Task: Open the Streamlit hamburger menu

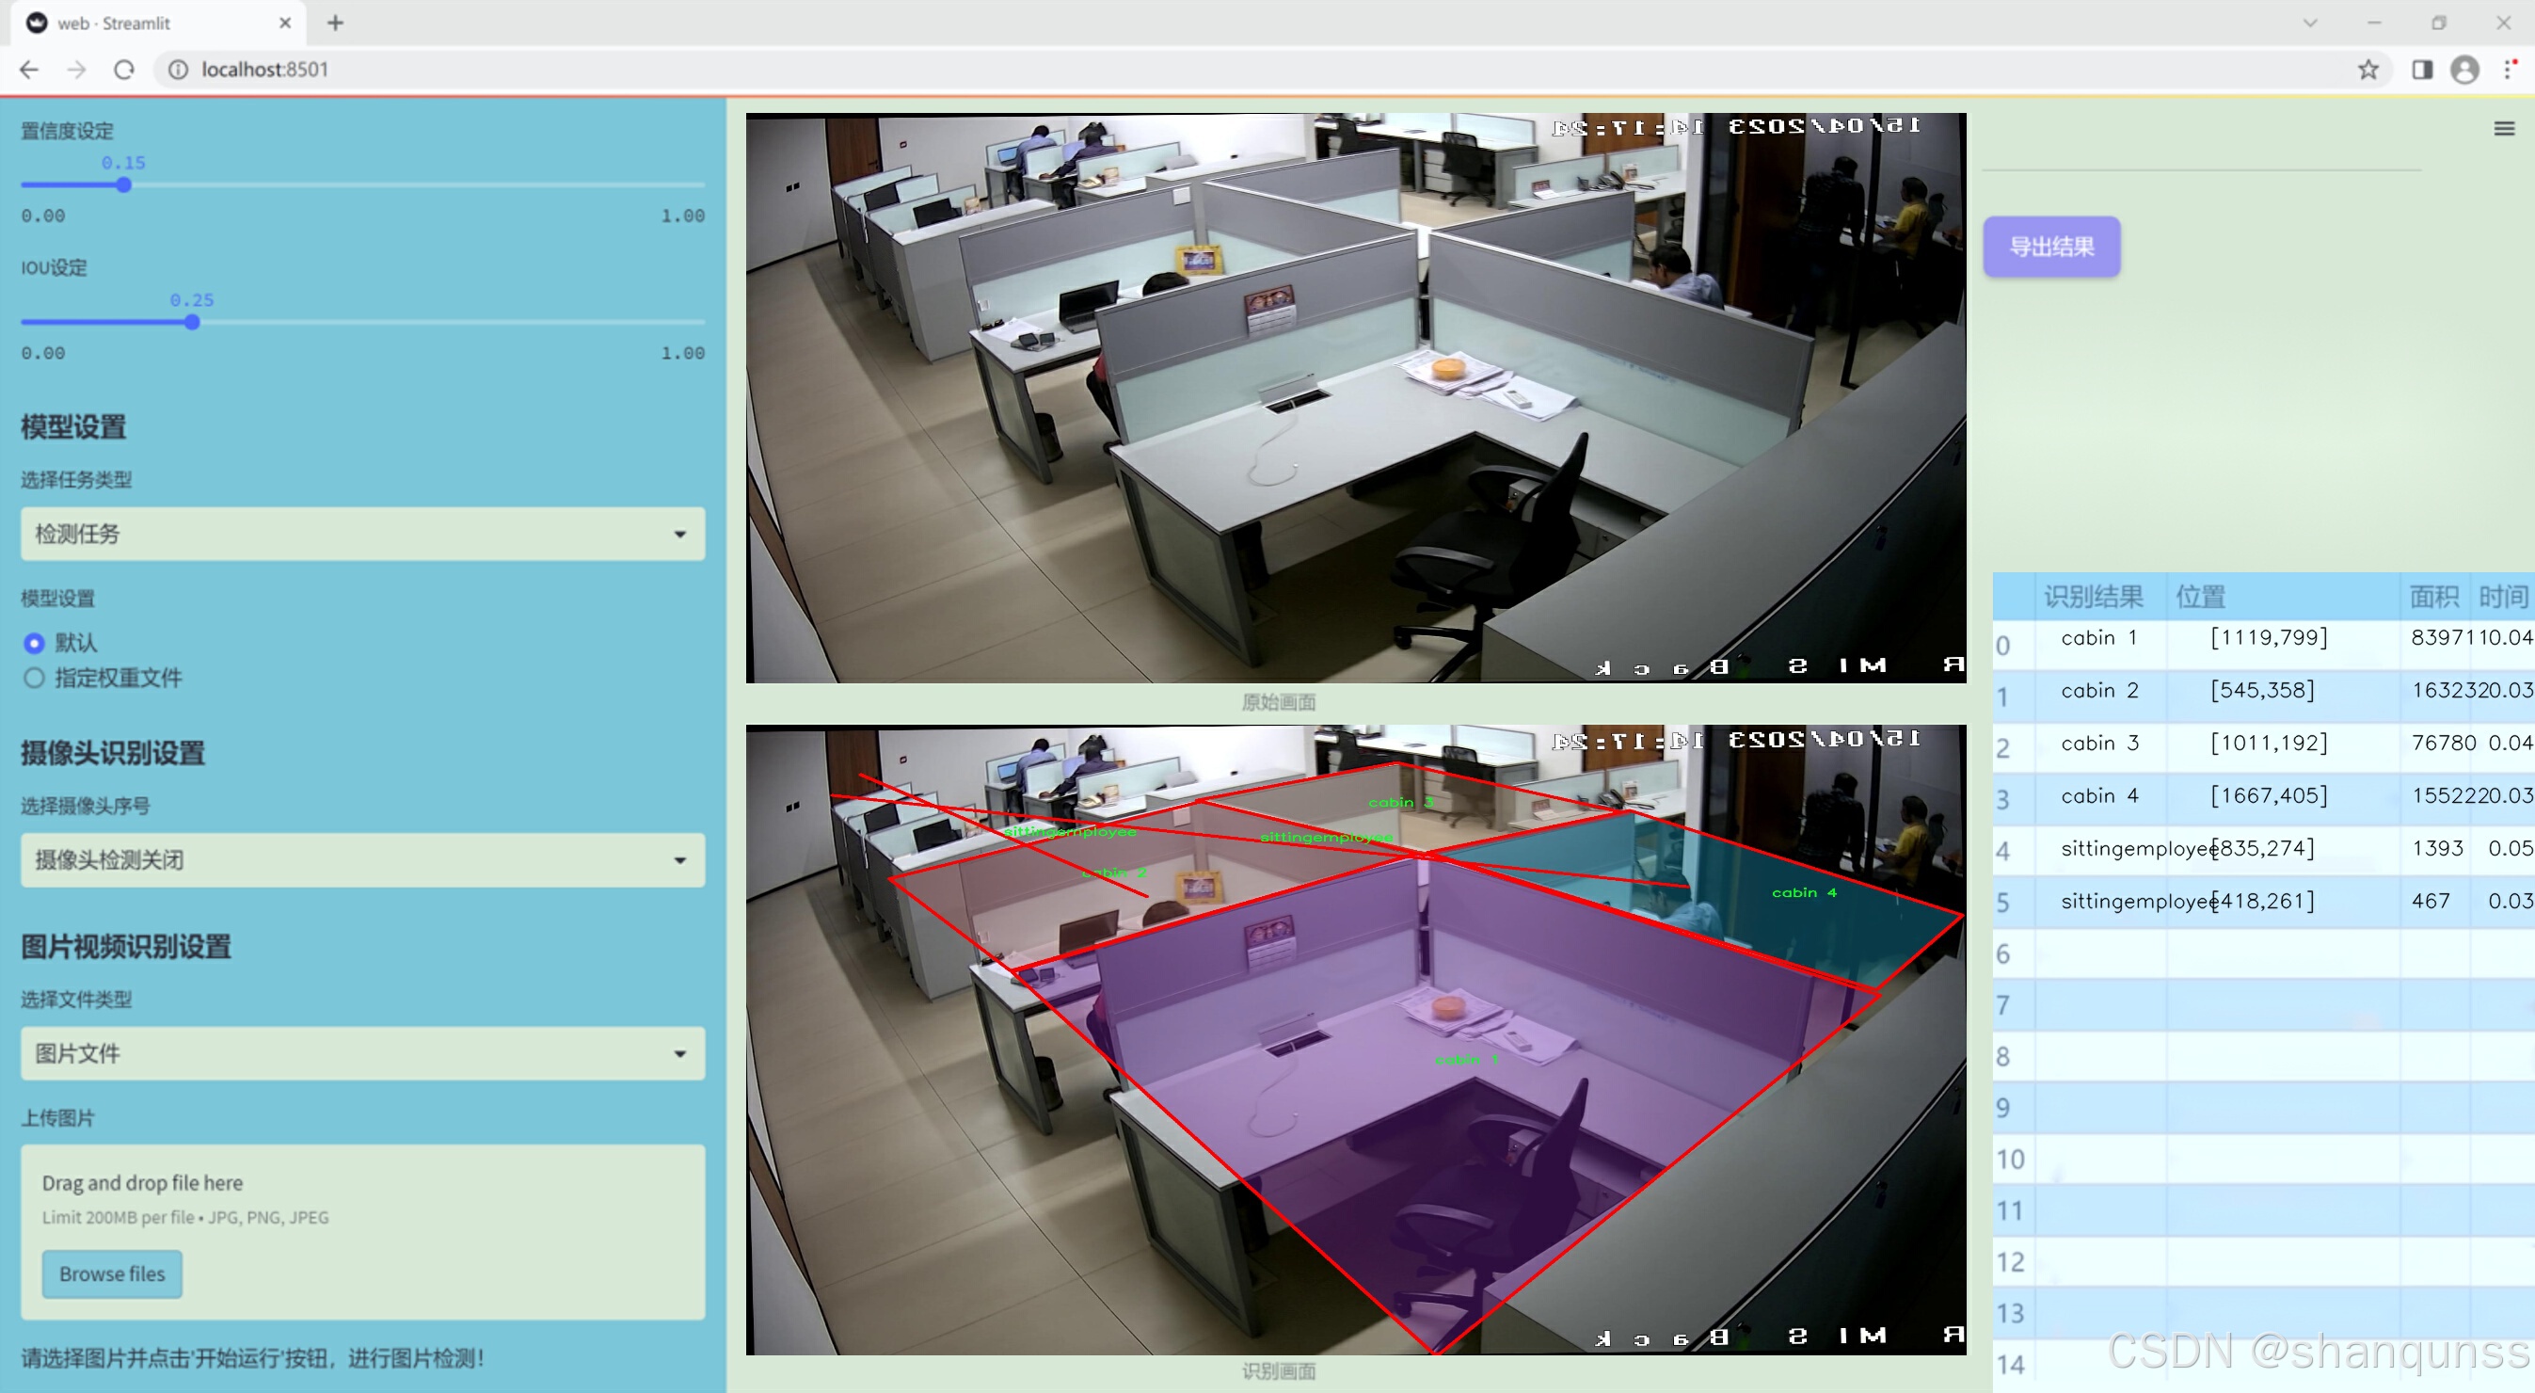Action: click(2504, 129)
